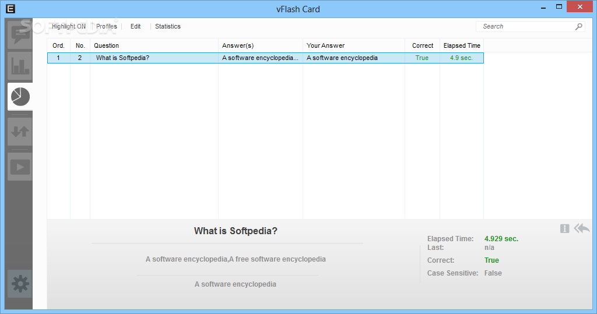Sort by Answer(s) column header
597x314 pixels.
pos(261,45)
